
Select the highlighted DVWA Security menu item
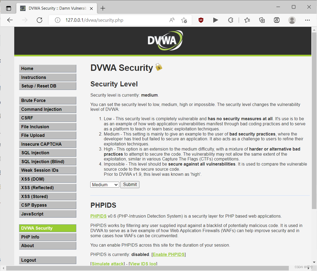click(x=48, y=228)
